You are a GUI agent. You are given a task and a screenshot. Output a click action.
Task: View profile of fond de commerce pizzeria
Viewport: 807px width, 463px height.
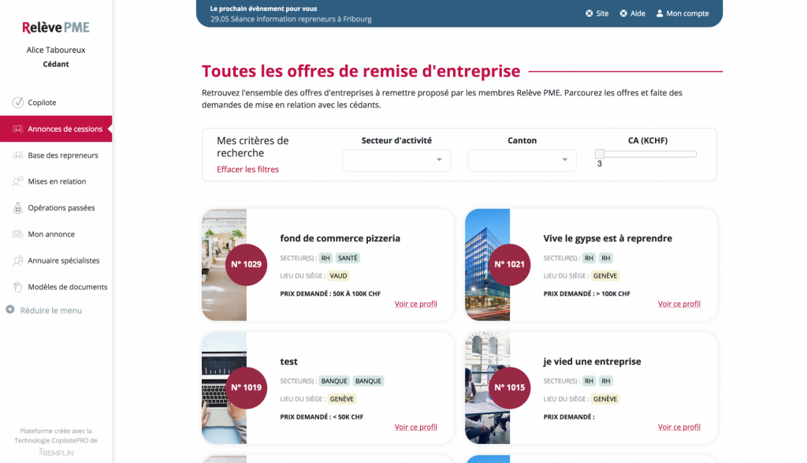pos(415,304)
